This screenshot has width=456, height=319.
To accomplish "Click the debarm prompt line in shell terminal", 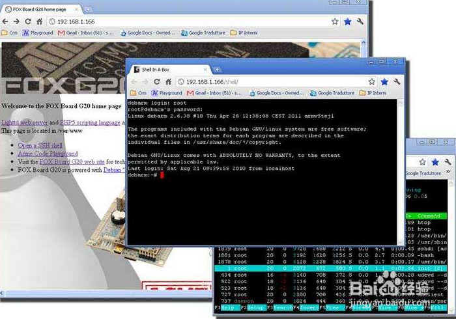I will (146, 175).
